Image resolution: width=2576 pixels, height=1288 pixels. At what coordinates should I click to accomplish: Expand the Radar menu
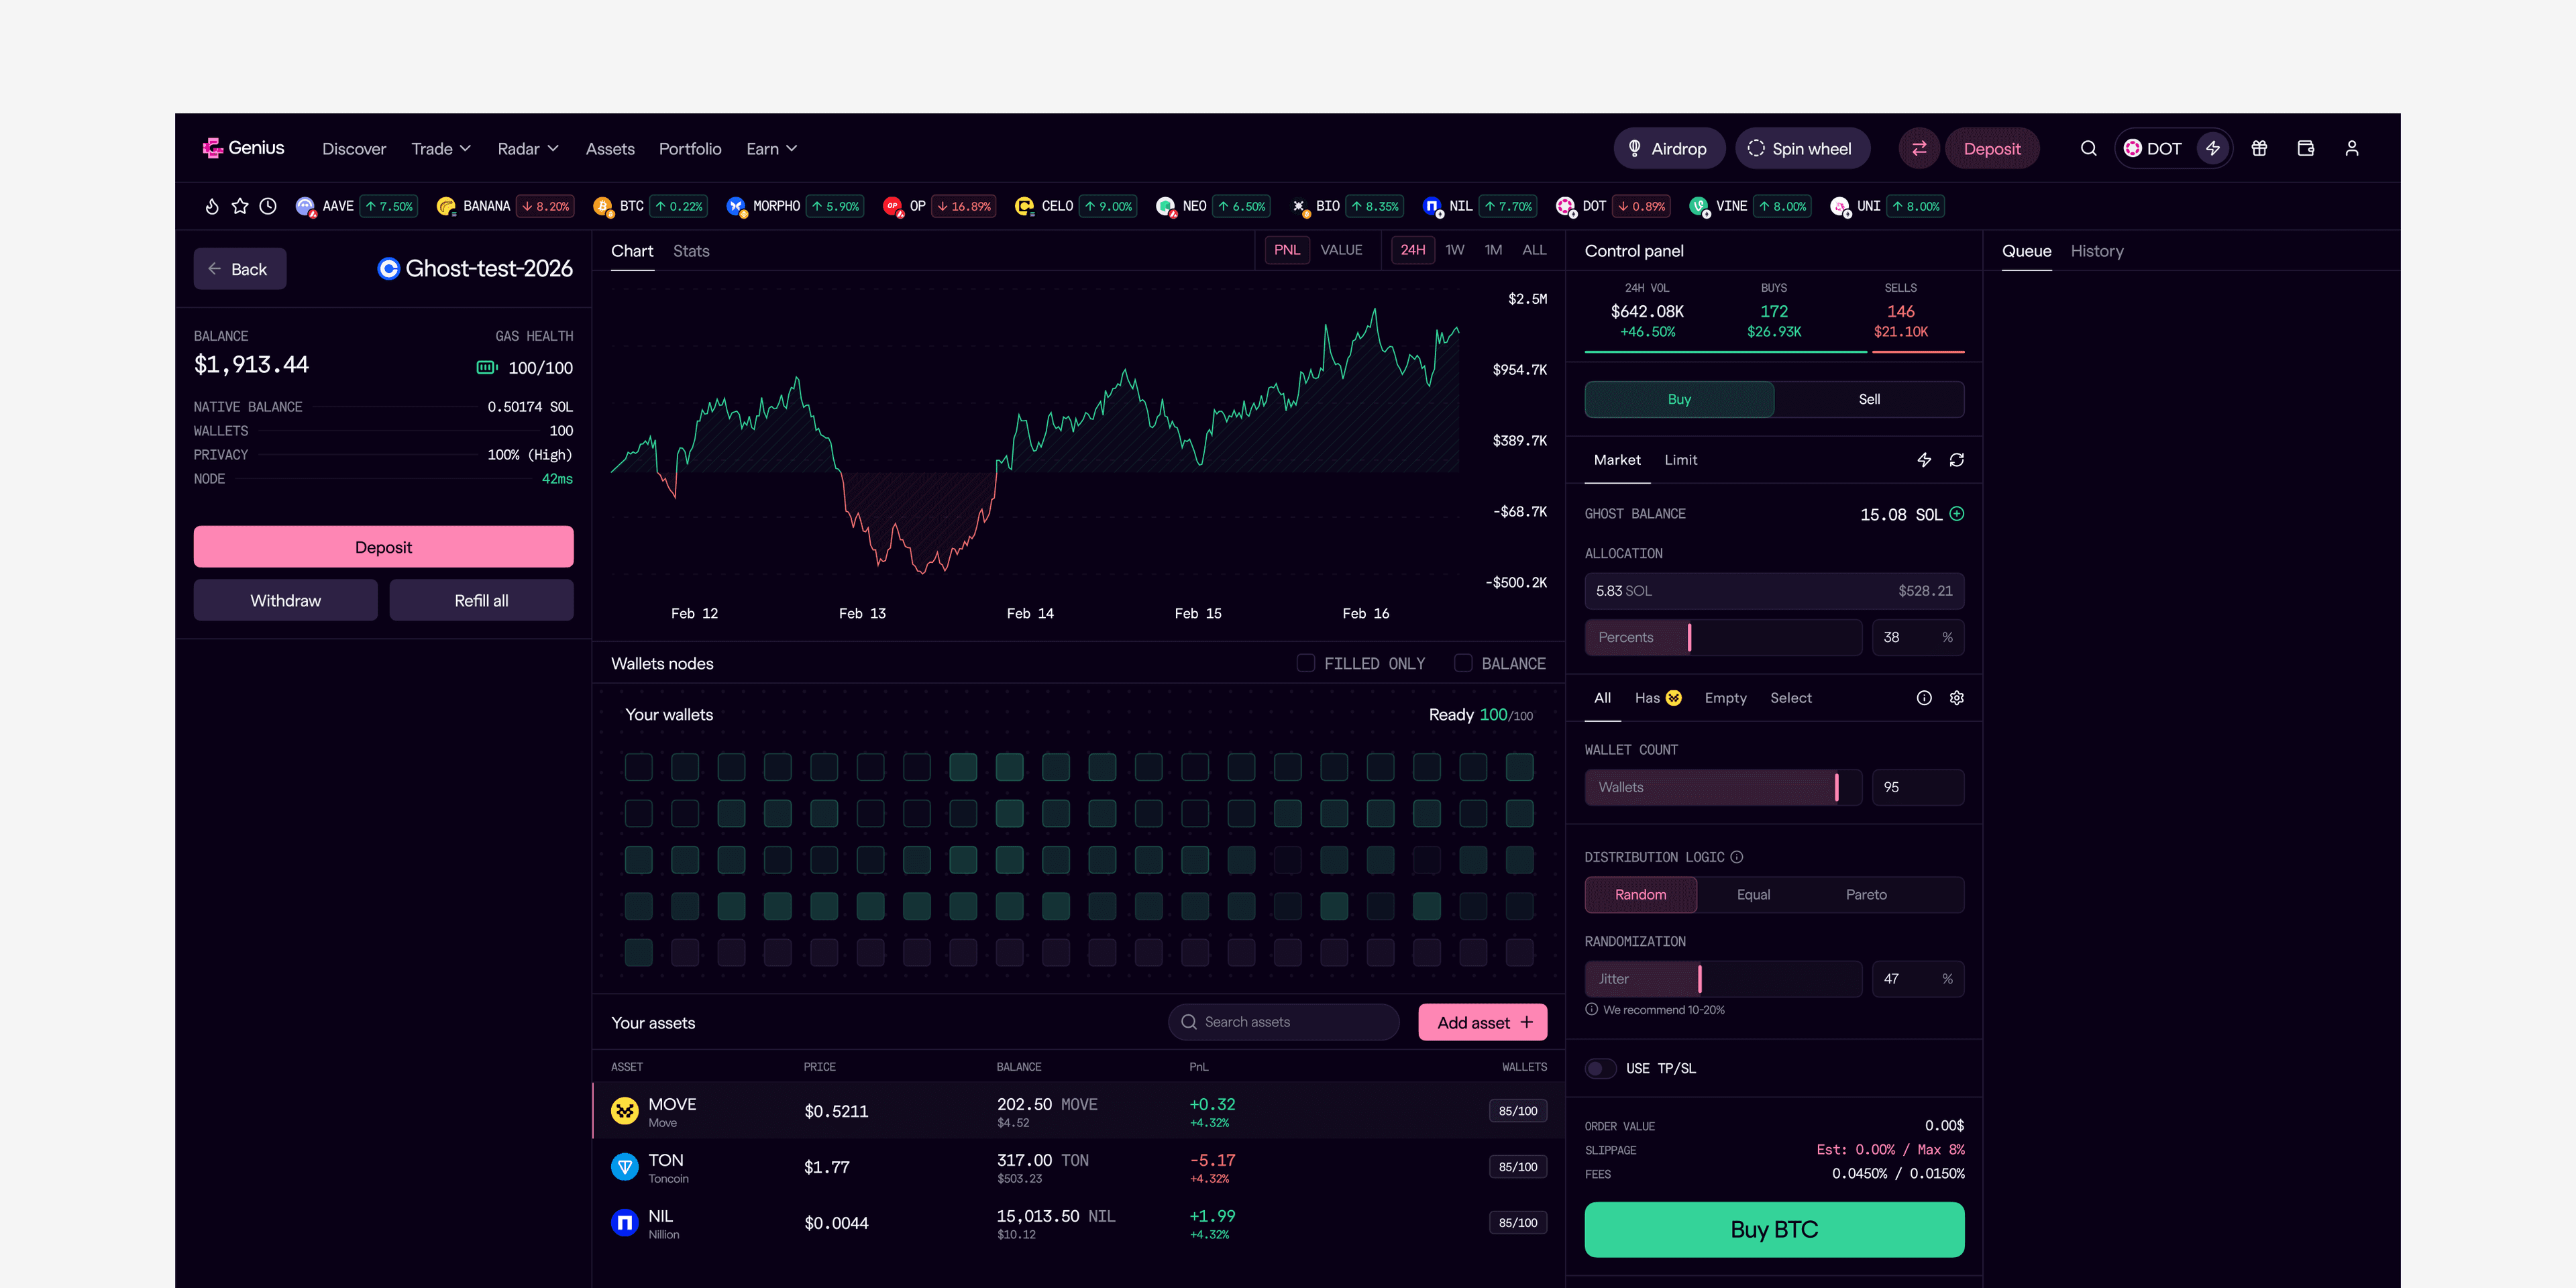[x=528, y=148]
